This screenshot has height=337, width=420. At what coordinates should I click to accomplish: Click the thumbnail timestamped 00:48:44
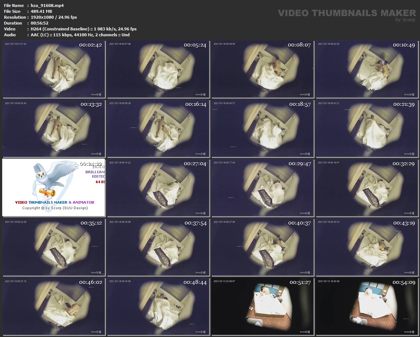pos(158,307)
